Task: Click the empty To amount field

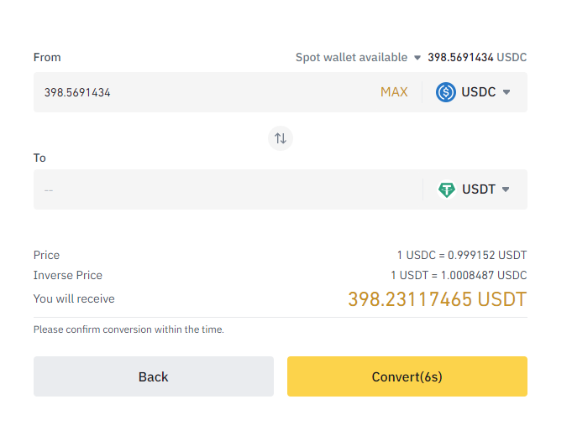Action: click(228, 189)
